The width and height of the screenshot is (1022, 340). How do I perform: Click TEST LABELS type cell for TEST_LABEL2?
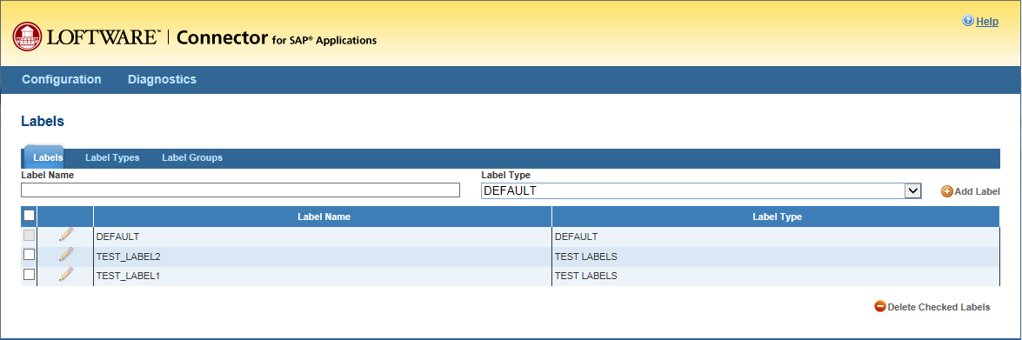point(776,257)
